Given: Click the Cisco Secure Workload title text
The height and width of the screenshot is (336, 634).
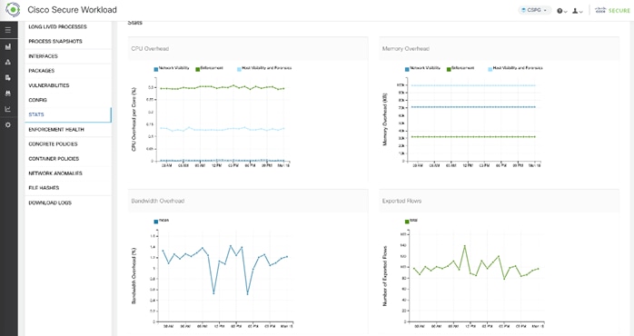Looking at the screenshot, I should click(72, 10).
